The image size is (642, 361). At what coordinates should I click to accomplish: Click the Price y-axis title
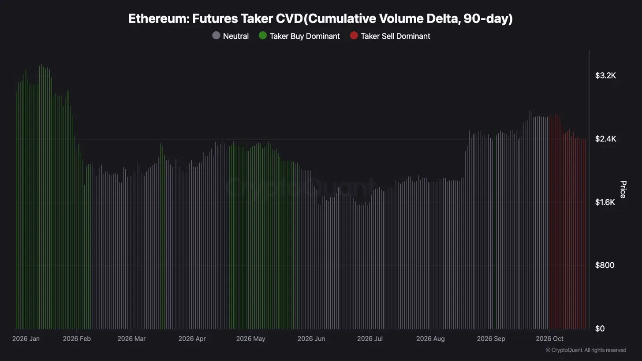[x=623, y=189]
